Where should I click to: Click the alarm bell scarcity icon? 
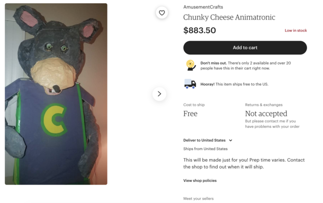point(191,66)
